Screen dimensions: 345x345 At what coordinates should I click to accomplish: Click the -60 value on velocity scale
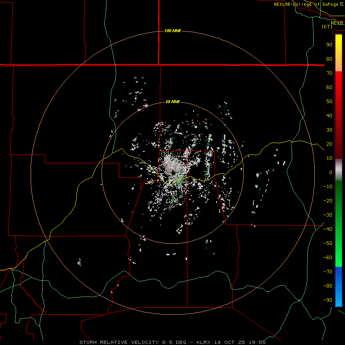pyautogui.click(x=328, y=258)
